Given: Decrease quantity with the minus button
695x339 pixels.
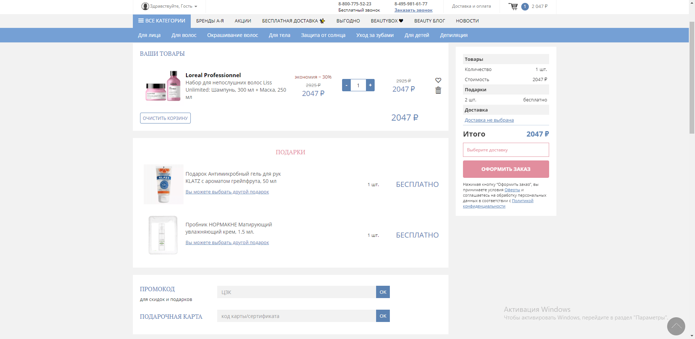Looking at the screenshot, I should click(346, 85).
